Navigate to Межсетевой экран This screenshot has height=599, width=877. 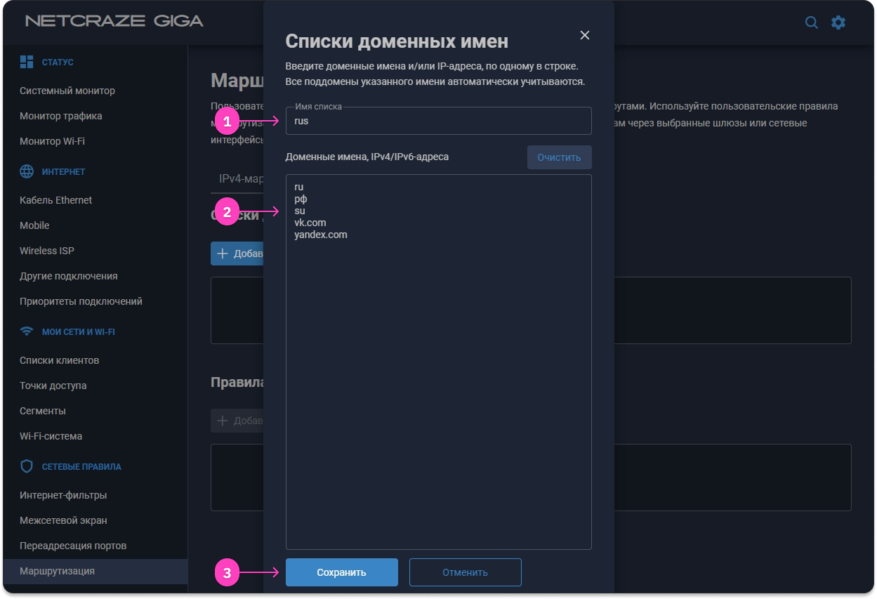click(63, 520)
